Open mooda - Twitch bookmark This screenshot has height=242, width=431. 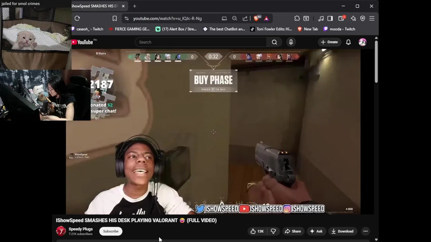pyautogui.click(x=339, y=29)
